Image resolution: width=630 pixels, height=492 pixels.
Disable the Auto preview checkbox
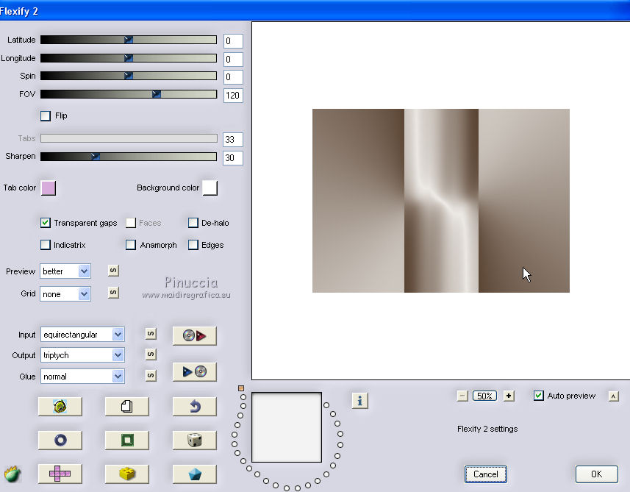539,396
